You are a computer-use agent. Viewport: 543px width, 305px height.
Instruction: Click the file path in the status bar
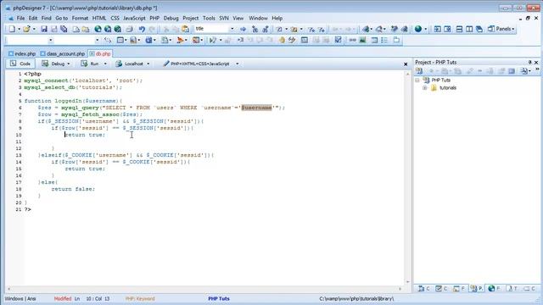(356, 299)
